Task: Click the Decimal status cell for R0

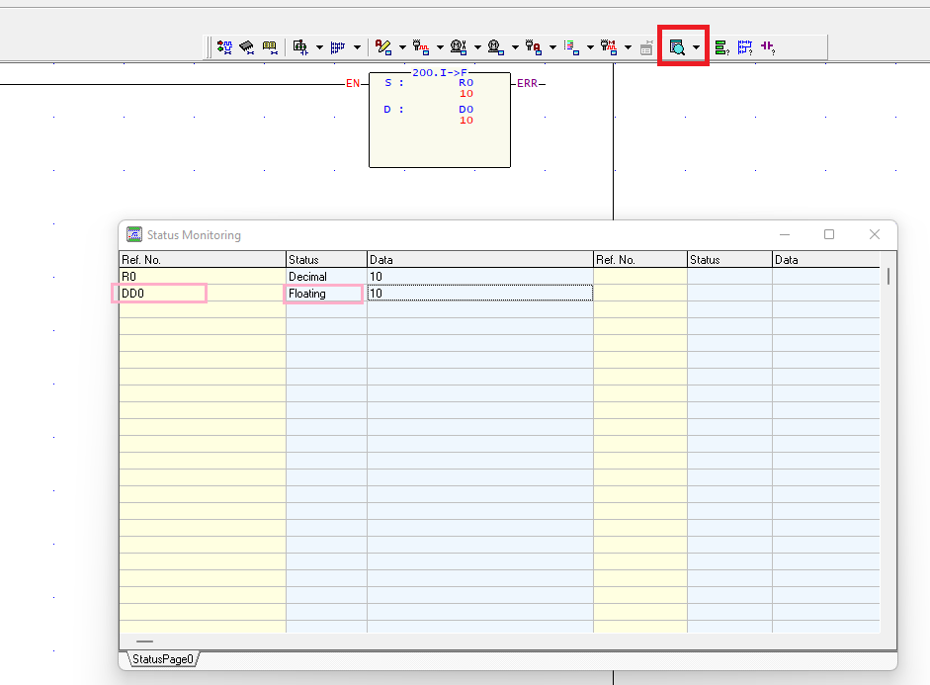Action: pyautogui.click(x=326, y=277)
